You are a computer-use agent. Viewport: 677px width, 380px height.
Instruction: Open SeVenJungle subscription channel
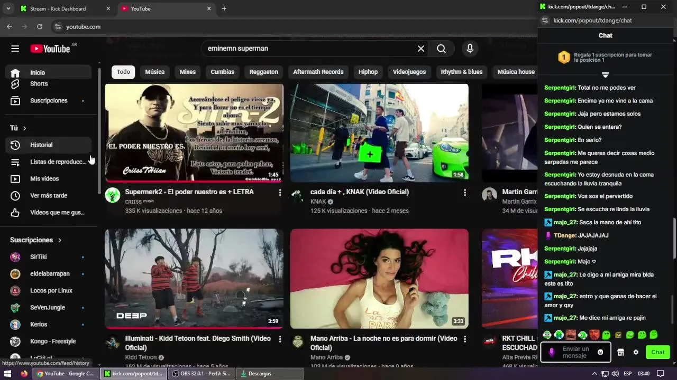[x=49, y=308]
